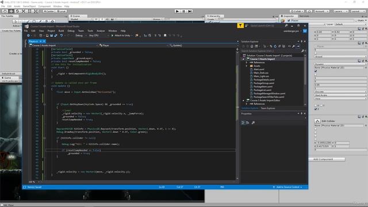Image resolution: width=368 pixels, height=207 pixels.
Task: Click Visual Studio notification flag icon
Action: click(240, 25)
